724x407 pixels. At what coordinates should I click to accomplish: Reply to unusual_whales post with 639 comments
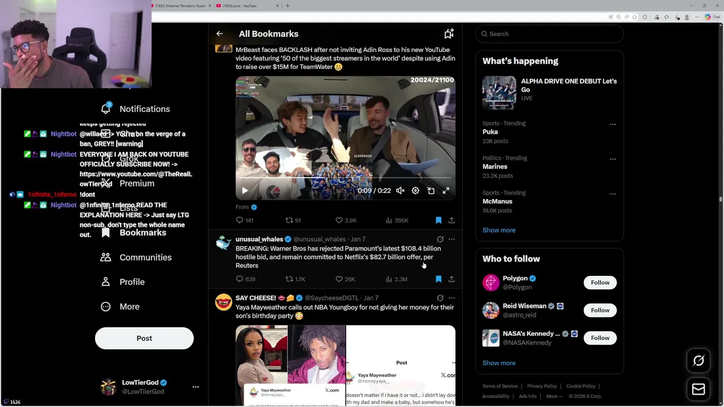(x=245, y=279)
